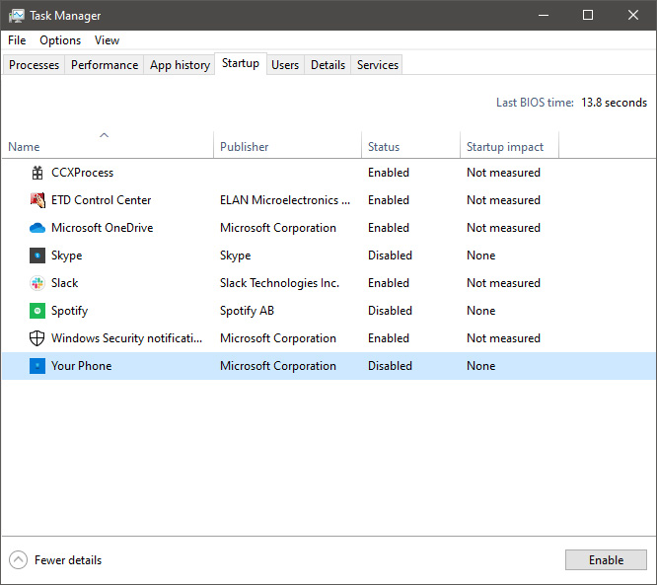Click the CCXProcess gift box icon

coord(37,173)
